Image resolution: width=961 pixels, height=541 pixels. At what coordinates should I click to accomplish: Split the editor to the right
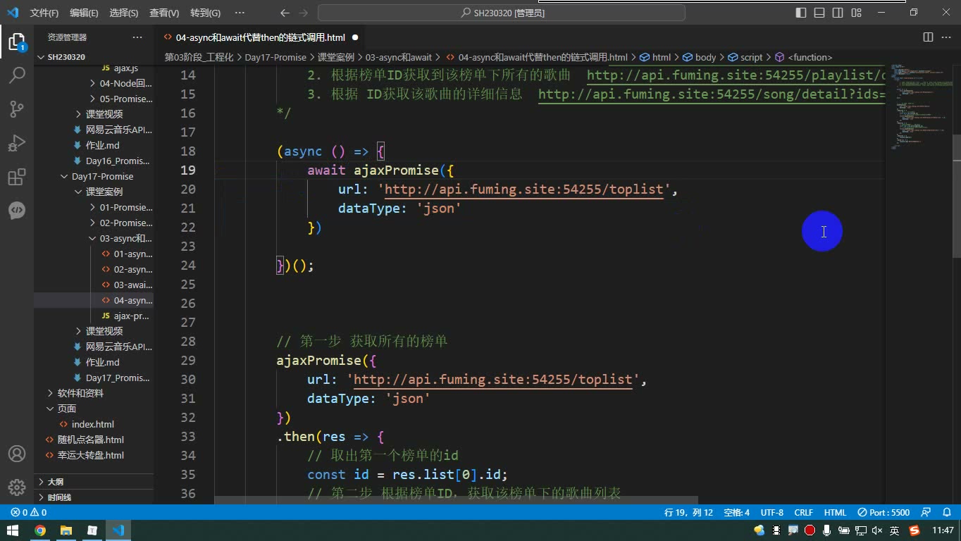click(x=928, y=37)
